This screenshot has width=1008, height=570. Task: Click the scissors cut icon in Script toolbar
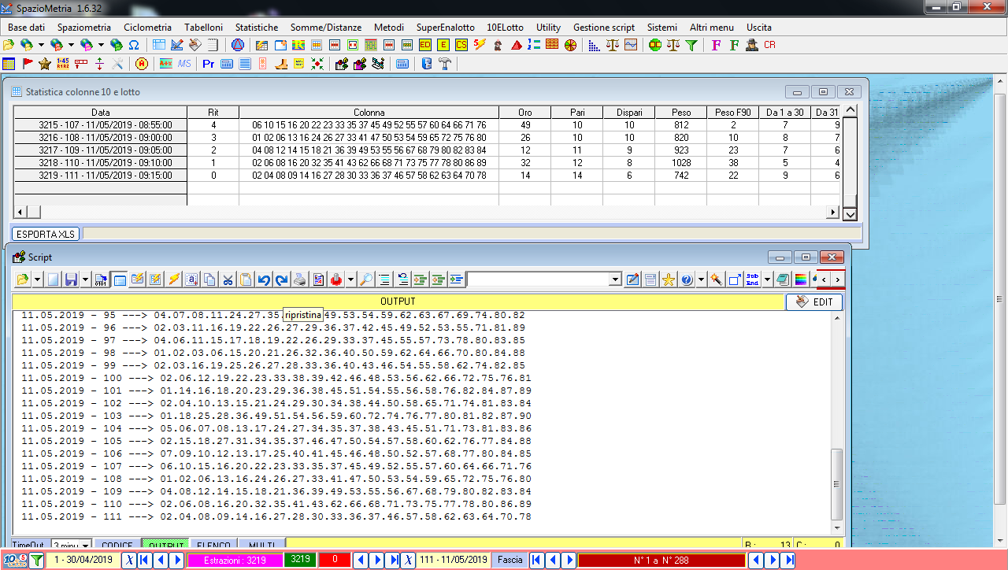pos(228,279)
